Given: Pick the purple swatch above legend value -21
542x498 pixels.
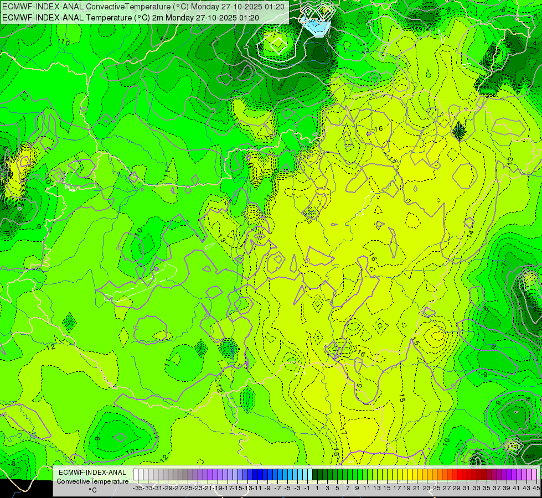Looking at the screenshot, I should click(205, 475).
